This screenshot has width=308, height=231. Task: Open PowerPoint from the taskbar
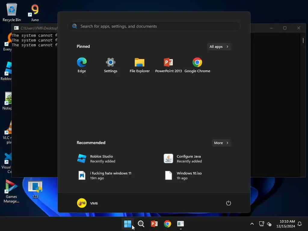(154, 224)
